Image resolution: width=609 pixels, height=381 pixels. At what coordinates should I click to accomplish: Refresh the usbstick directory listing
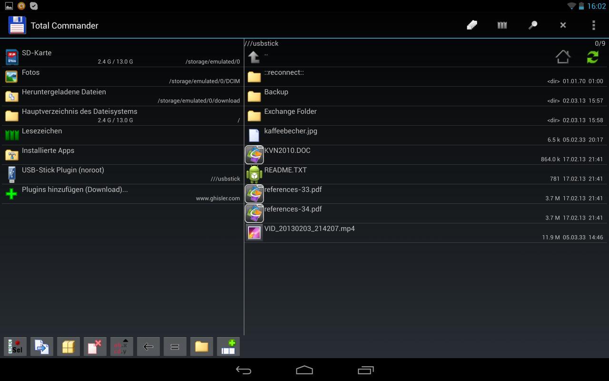[592, 57]
